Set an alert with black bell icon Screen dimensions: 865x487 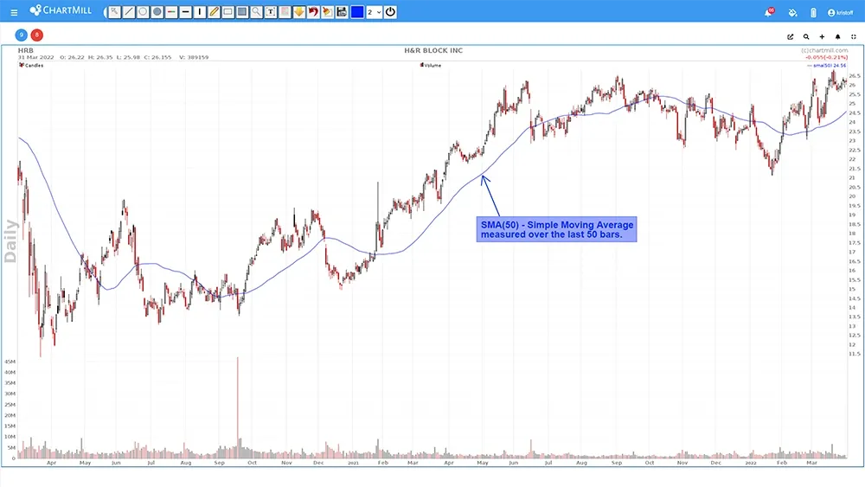pos(837,37)
